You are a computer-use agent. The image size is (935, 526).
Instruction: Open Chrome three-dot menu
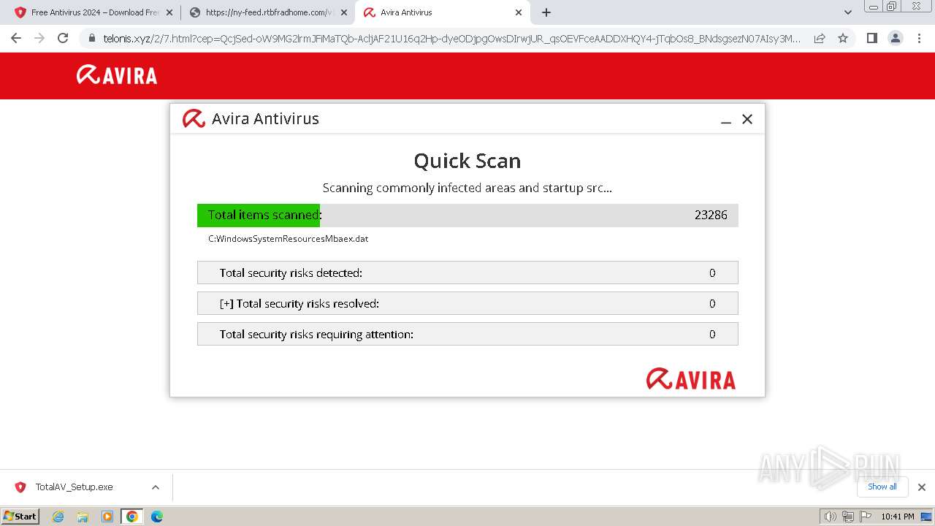(x=919, y=38)
